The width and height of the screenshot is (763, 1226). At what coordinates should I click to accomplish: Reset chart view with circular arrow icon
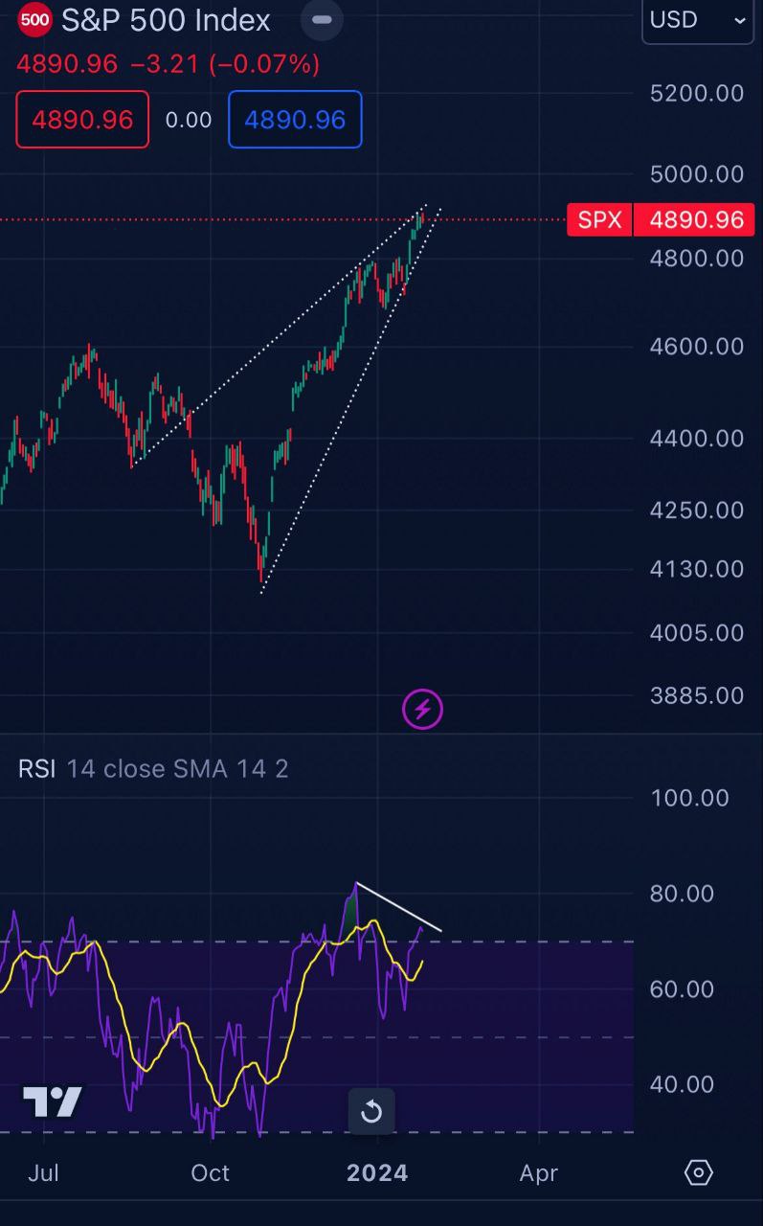pyautogui.click(x=371, y=1111)
